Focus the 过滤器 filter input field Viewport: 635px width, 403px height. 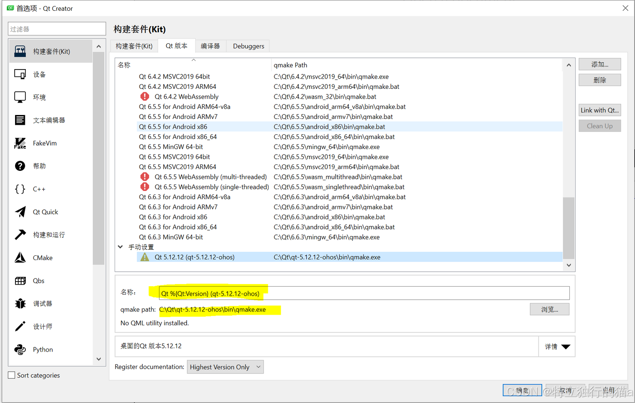57,29
